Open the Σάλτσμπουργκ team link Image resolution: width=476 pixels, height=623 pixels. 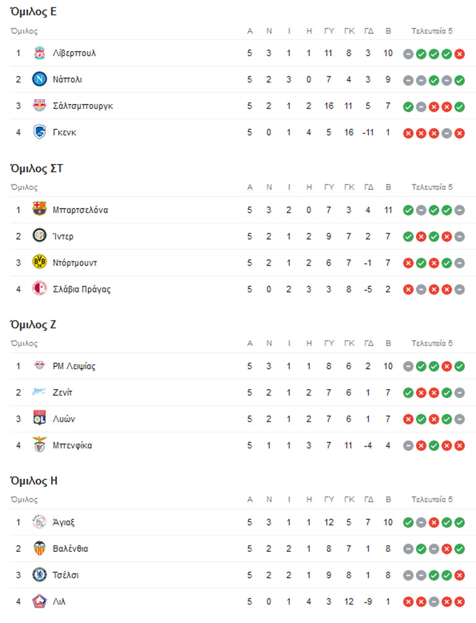coord(83,106)
